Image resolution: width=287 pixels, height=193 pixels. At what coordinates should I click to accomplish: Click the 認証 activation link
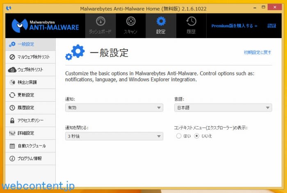pyautogui.click(x=272, y=26)
